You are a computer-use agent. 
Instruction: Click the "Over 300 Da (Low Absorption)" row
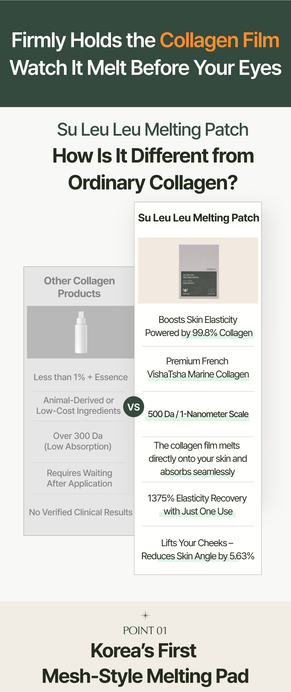[78, 441]
